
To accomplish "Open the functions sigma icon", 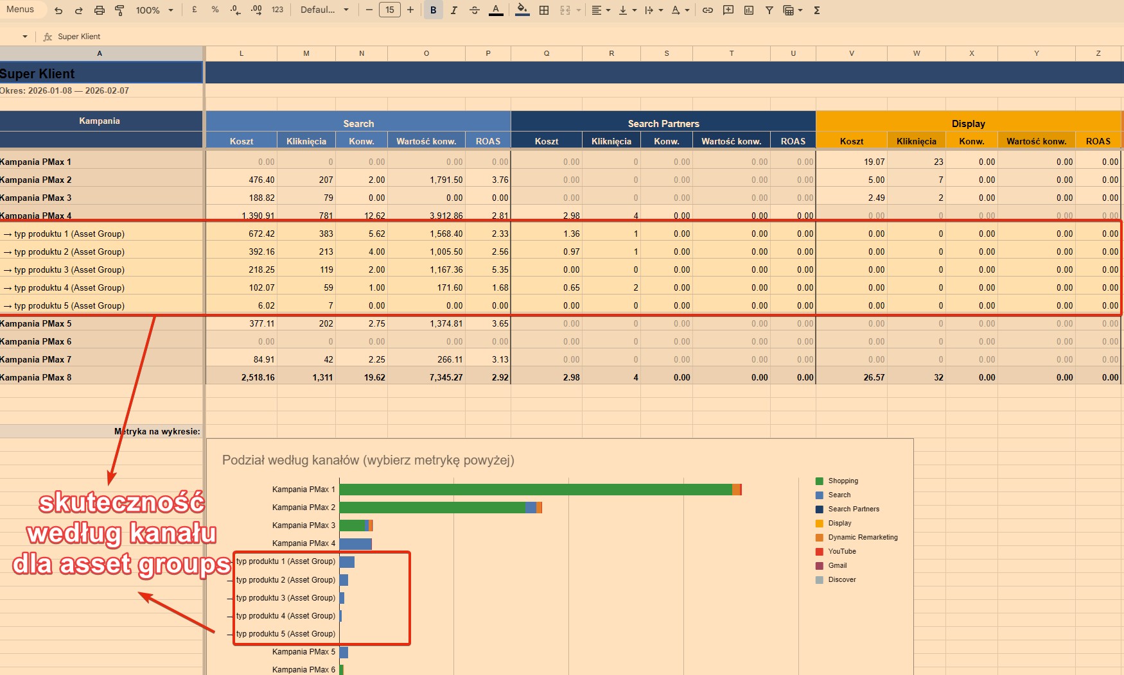I will (x=816, y=10).
